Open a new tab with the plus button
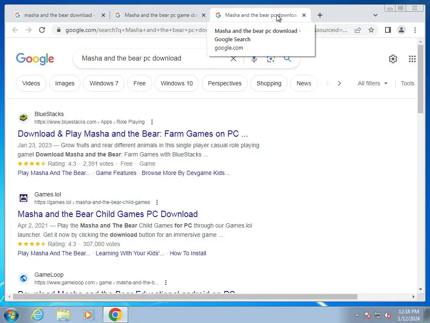Image resolution: width=430 pixels, height=323 pixels. tap(320, 15)
